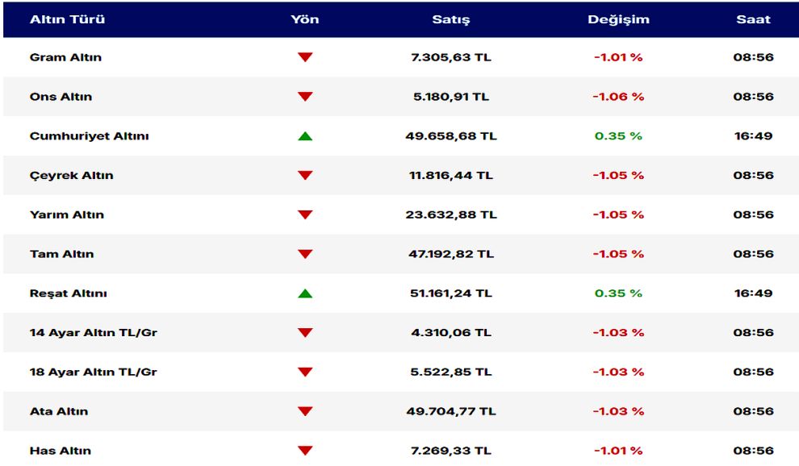Click the red down arrow for Has Altın

pyautogui.click(x=304, y=451)
